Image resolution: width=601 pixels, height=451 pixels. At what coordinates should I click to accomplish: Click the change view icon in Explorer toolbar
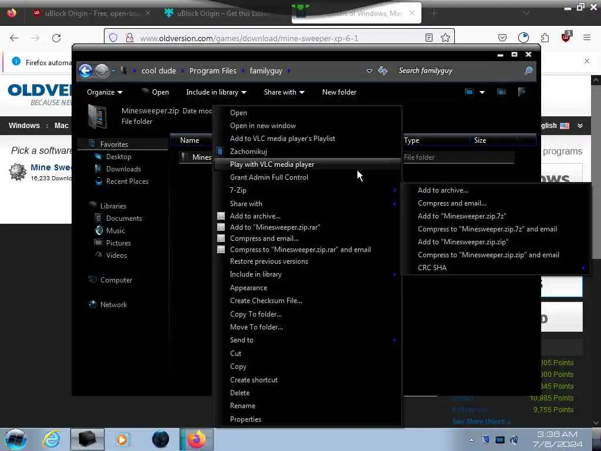469,92
